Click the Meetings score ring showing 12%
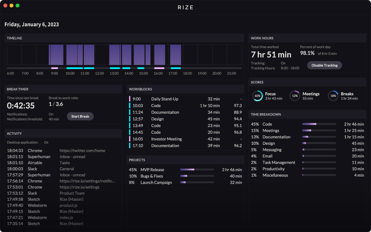Image resolution: width=371 pixels, height=232 pixels. point(295,96)
